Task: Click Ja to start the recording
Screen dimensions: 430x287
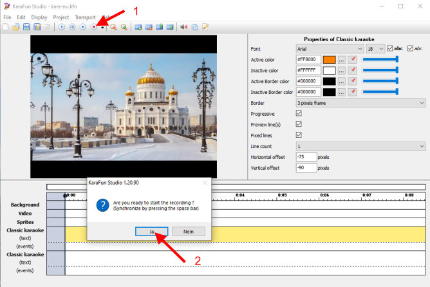Action: coord(152,231)
